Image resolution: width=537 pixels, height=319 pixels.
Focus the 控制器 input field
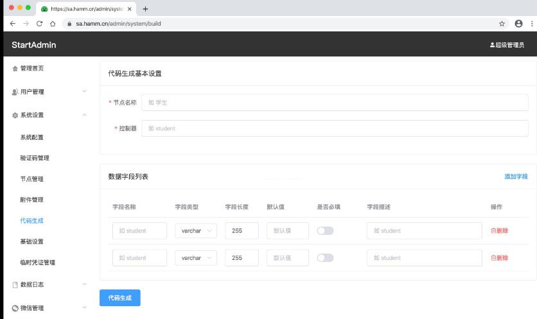click(335, 128)
